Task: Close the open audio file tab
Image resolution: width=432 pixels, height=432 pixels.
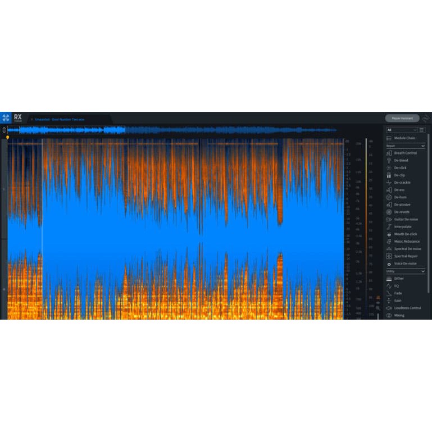Action: point(32,119)
